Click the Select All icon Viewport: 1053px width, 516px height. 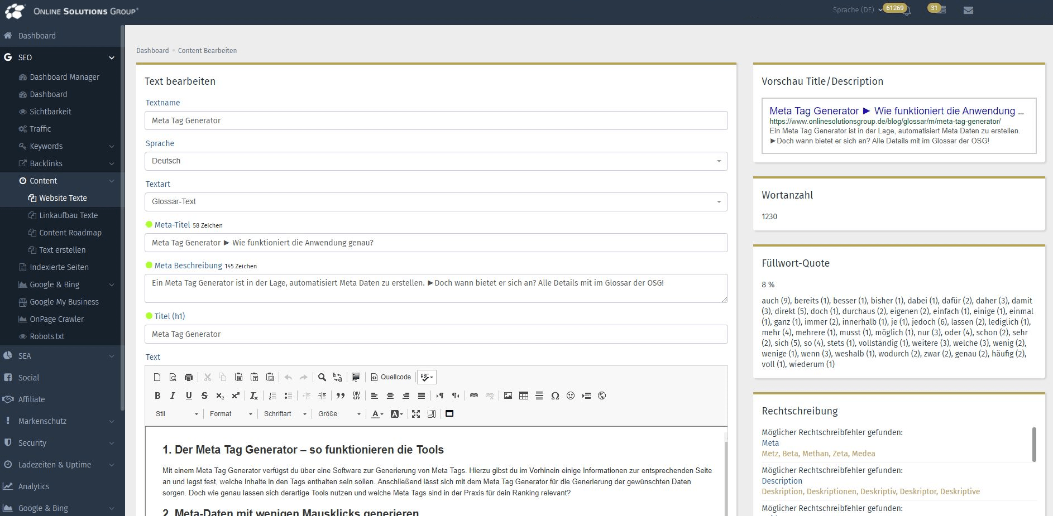356,377
